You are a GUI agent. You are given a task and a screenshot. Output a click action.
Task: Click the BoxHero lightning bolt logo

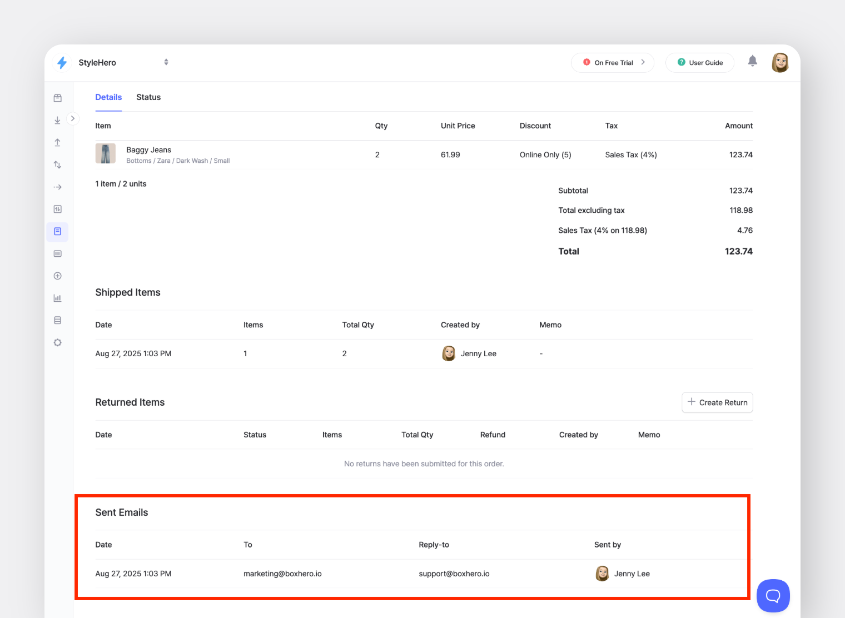62,62
